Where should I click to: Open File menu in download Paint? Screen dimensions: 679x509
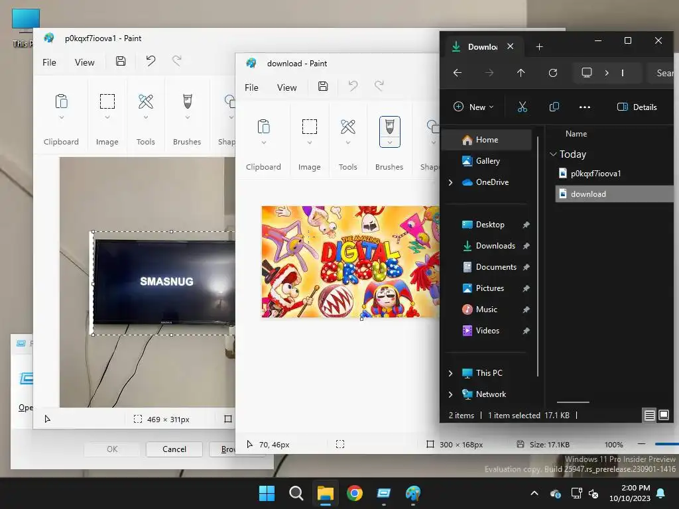pyautogui.click(x=251, y=87)
